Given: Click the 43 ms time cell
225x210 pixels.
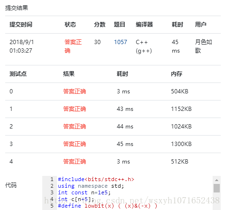Looking at the screenshot, I should [125, 109].
